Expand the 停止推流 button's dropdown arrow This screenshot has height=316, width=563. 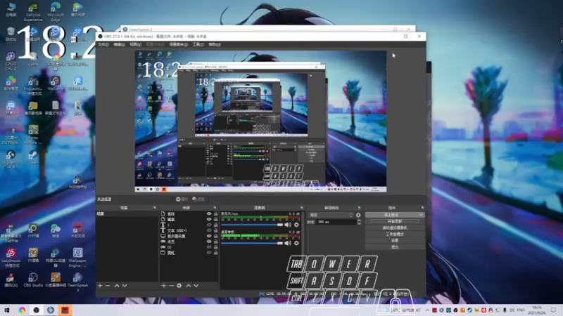(x=421, y=215)
